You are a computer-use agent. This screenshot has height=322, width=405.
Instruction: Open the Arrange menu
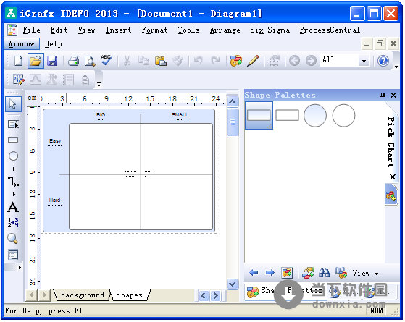pyautogui.click(x=225, y=30)
